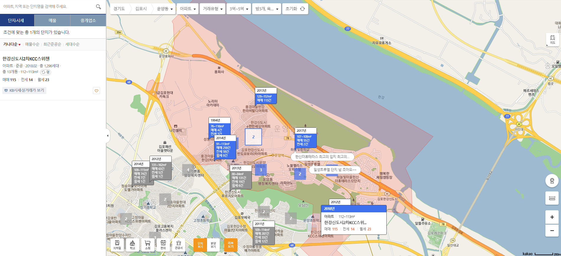The height and width of the screenshot is (256, 561).
Task: Toggle the 관공서 public office overlay
Action: pyautogui.click(x=178, y=245)
